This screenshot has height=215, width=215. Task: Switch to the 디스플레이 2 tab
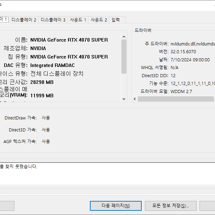pyautogui.click(x=24, y=20)
